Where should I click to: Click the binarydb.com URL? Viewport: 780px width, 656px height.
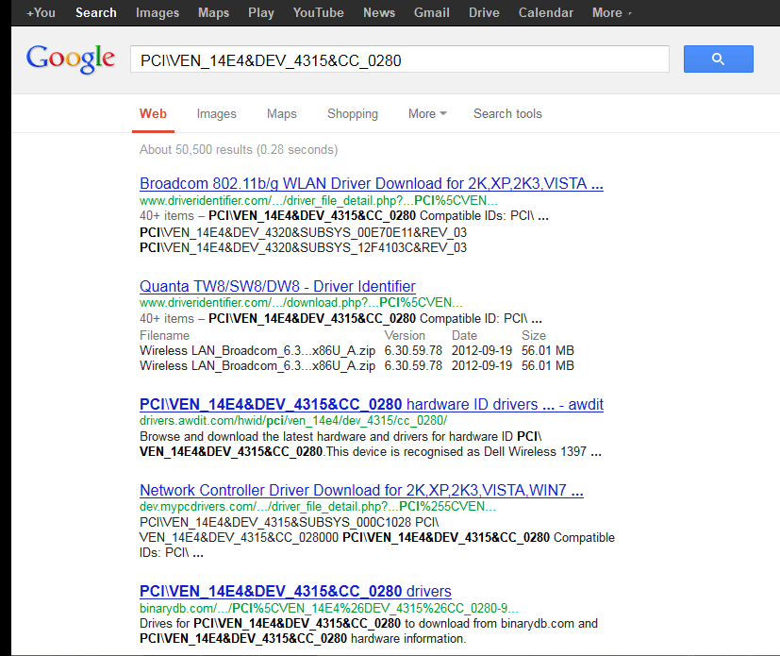pyautogui.click(x=329, y=608)
